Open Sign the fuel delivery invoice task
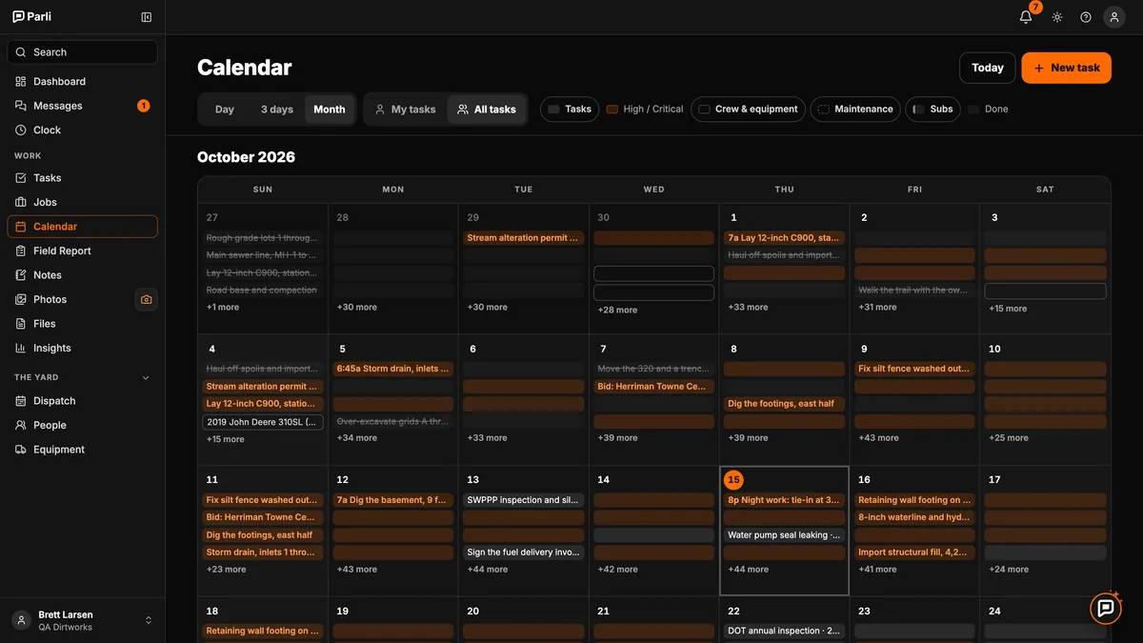This screenshot has height=643, width=1143. point(523,553)
